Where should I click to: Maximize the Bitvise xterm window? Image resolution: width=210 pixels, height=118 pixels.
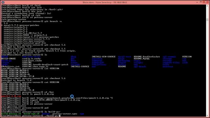point(201,2)
